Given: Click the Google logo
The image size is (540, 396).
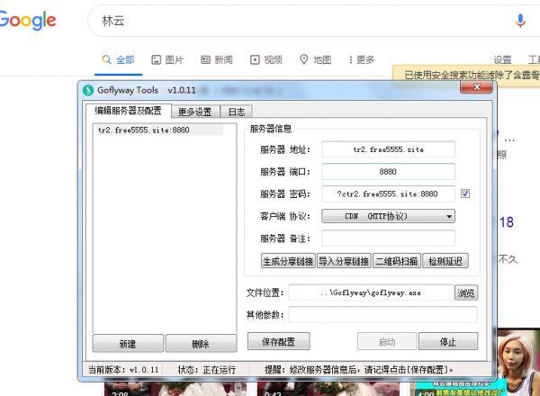Looking at the screenshot, I should point(28,21).
